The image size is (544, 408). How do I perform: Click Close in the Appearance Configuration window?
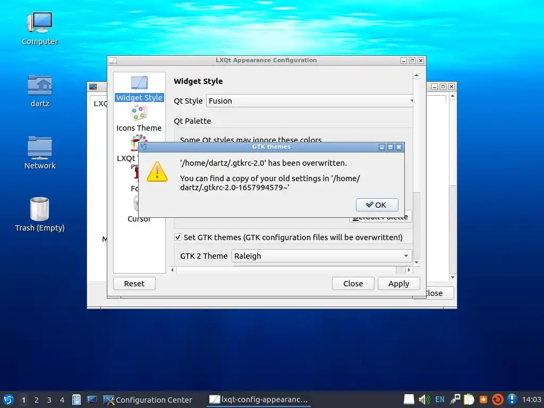(353, 284)
